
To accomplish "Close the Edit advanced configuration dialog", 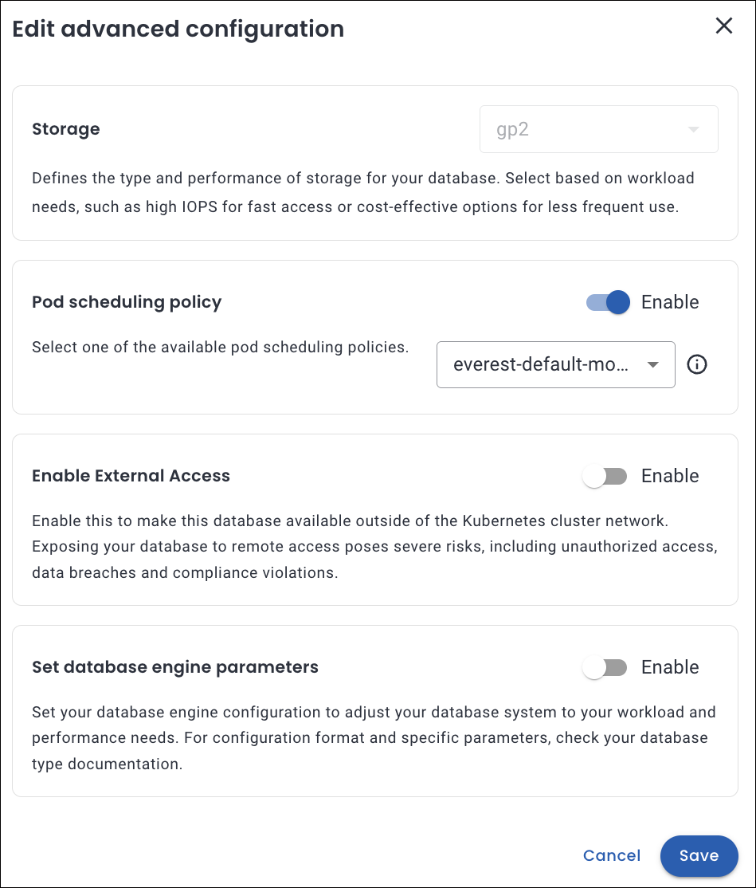I will [x=723, y=26].
